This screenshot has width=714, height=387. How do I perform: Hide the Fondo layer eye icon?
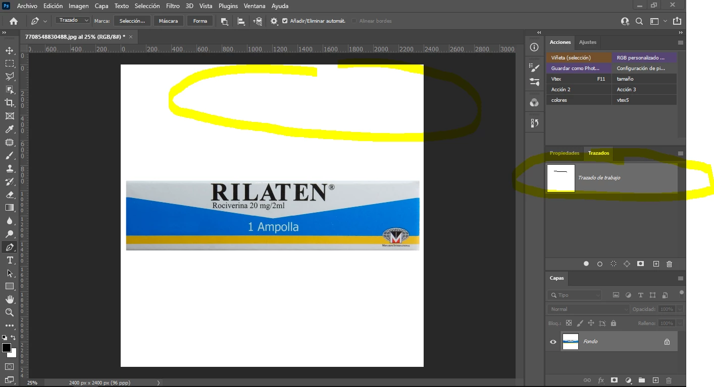pos(553,342)
